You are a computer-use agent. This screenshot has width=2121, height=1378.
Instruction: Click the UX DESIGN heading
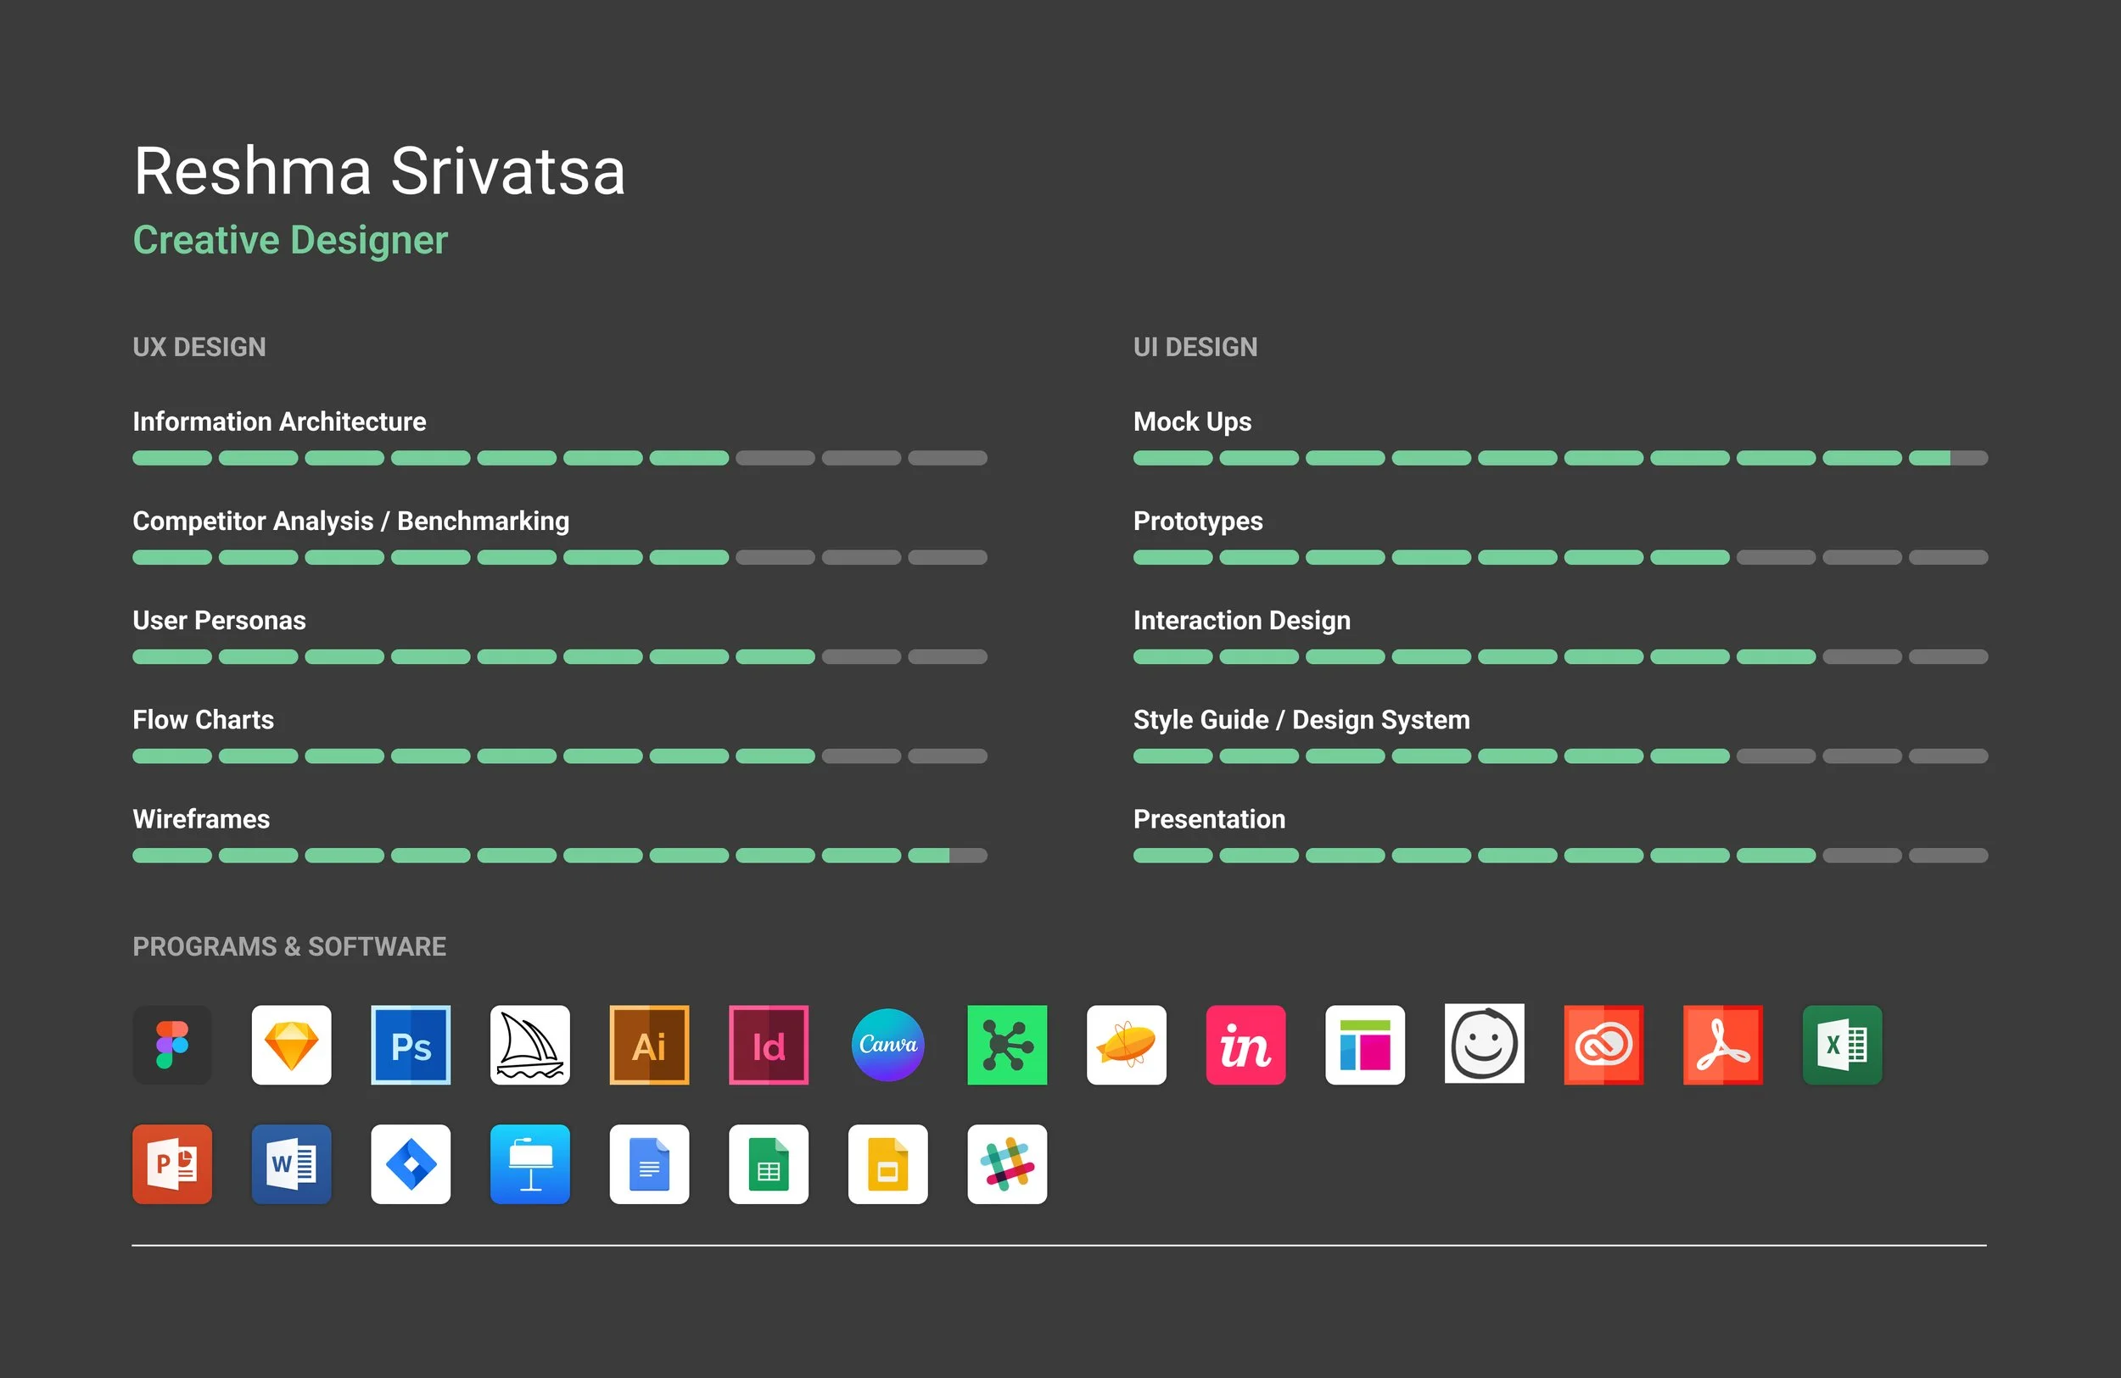[x=199, y=348]
